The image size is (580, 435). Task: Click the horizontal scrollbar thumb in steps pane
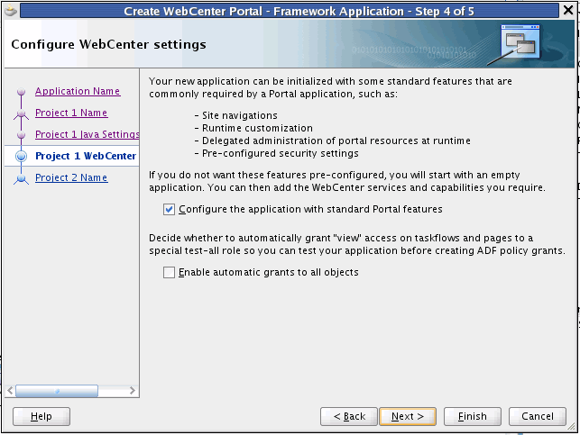point(57,391)
